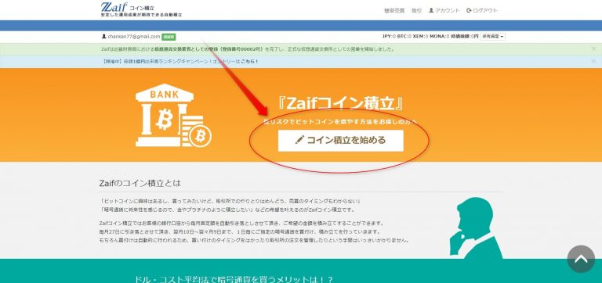This screenshot has height=283, width=602.
Task: Click the thinking man silhouette illustration
Action: click(x=475, y=227)
